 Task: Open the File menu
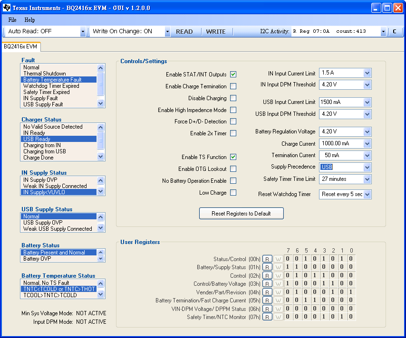(12, 20)
